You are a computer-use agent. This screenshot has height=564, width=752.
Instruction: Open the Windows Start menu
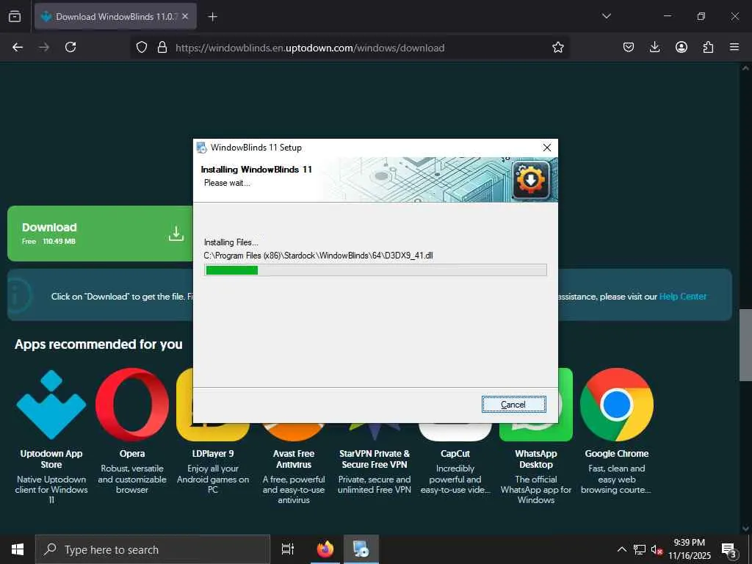pyautogui.click(x=18, y=549)
